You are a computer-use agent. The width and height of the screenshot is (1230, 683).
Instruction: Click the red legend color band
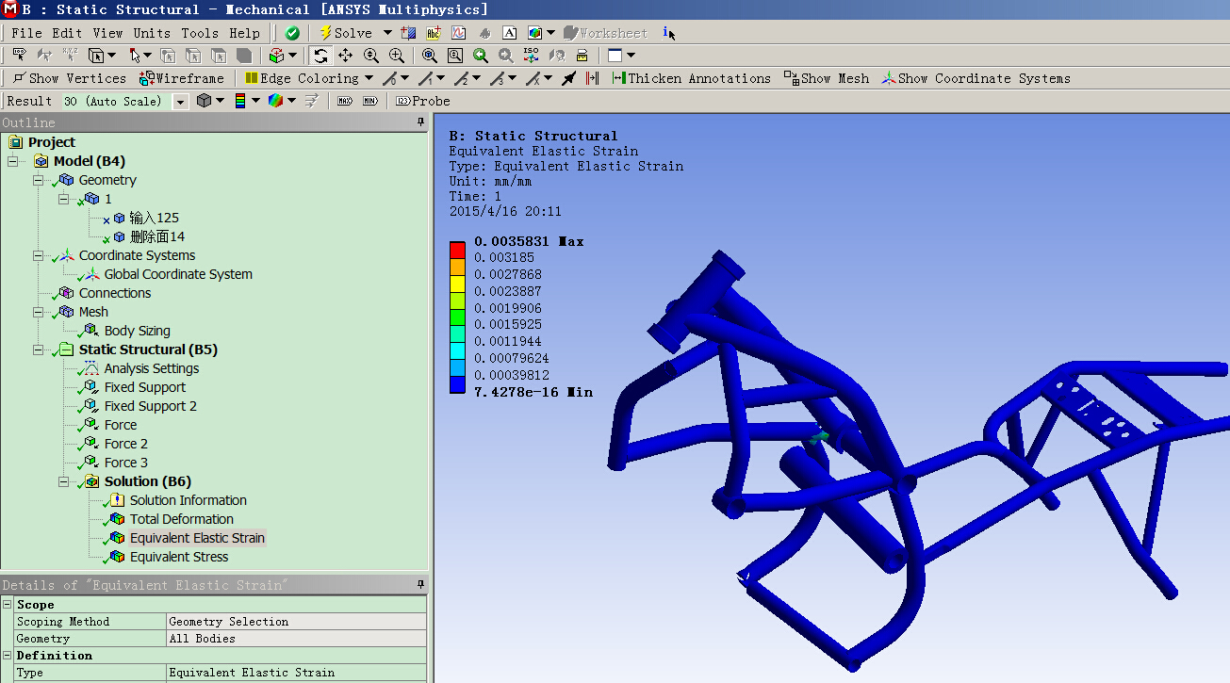tap(457, 250)
